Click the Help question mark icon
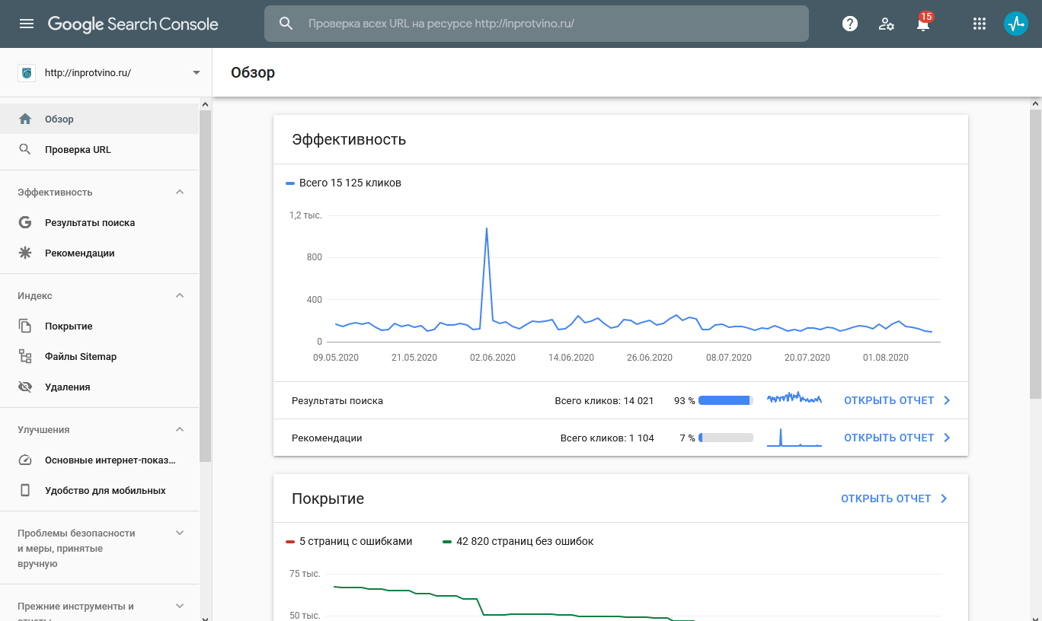The image size is (1042, 621). (850, 24)
